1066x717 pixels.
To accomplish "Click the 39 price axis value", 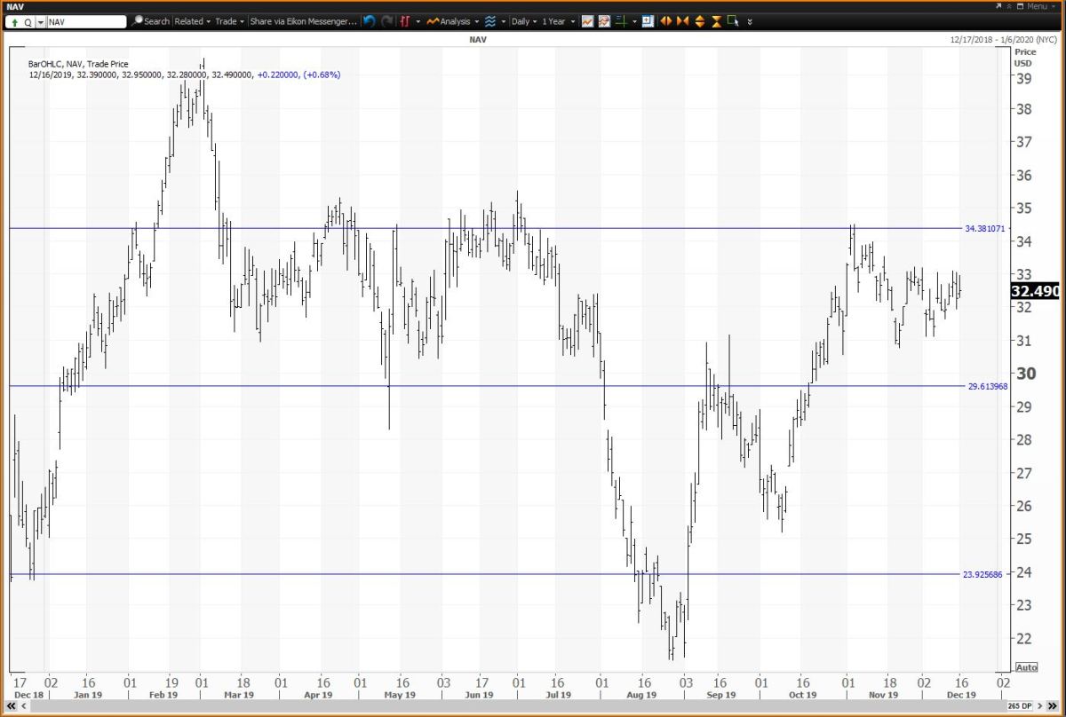I will click(x=1023, y=78).
